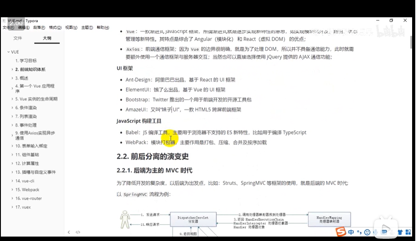Click the Sogou input method S logo
The height and width of the screenshot is (241, 417).
pos(341,232)
